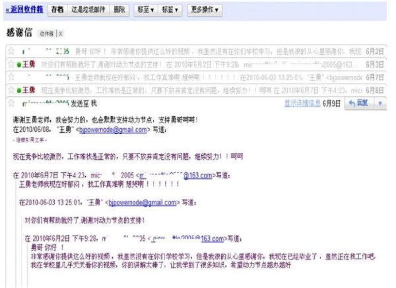Click the 存档 archive button
The width and height of the screenshot is (396, 288).
57,10
